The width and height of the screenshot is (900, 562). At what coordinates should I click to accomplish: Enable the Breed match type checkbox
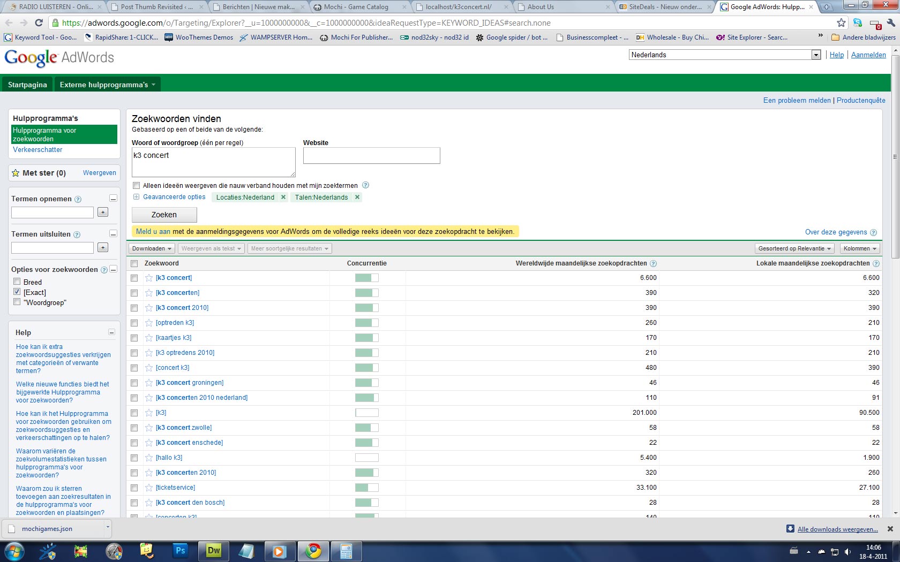click(x=17, y=282)
